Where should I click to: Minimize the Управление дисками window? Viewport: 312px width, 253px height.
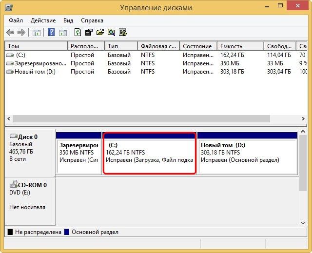coord(267,6)
